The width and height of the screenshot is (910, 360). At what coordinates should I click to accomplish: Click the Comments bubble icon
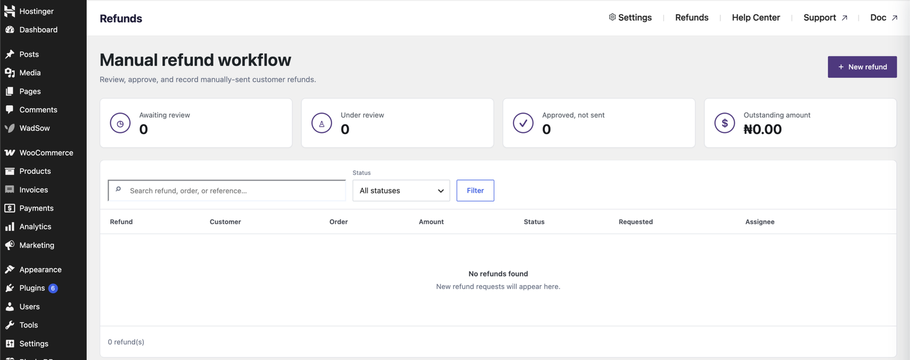tap(10, 110)
